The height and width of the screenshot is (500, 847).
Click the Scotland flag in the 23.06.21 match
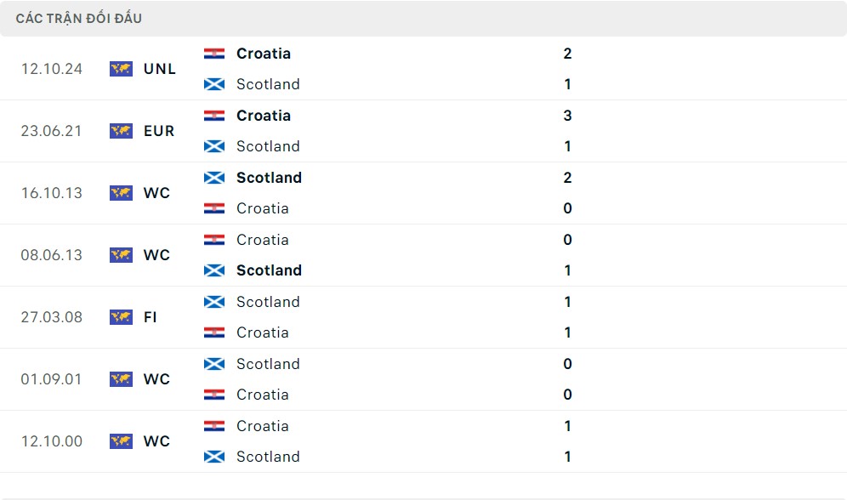(214, 146)
